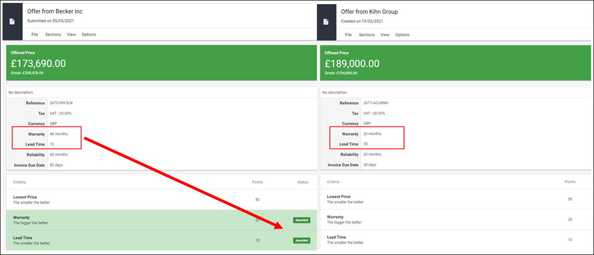Click Becker offer Tax value VAT - 20.00%
This screenshot has height=255, width=594.
[x=61, y=113]
